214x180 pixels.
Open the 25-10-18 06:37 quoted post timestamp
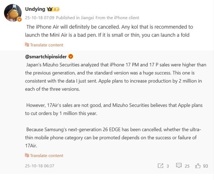(x=39, y=166)
